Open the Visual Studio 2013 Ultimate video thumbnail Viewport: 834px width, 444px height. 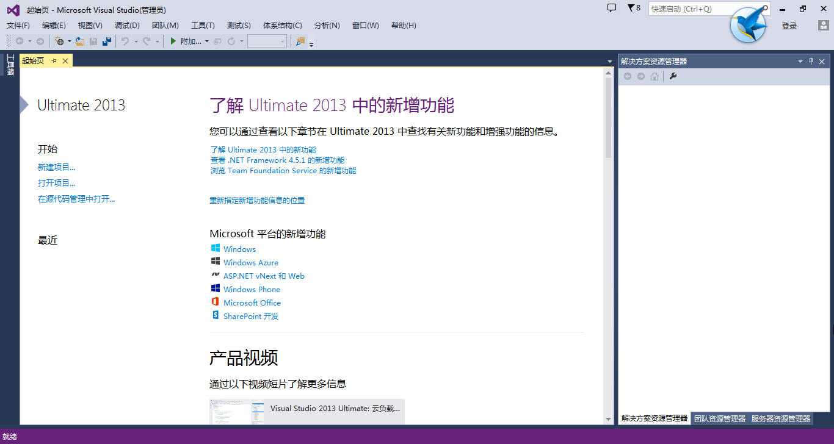pos(237,412)
